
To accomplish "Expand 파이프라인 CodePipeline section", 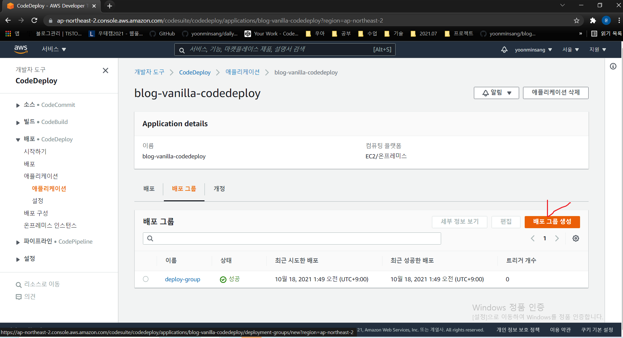I will click(18, 242).
